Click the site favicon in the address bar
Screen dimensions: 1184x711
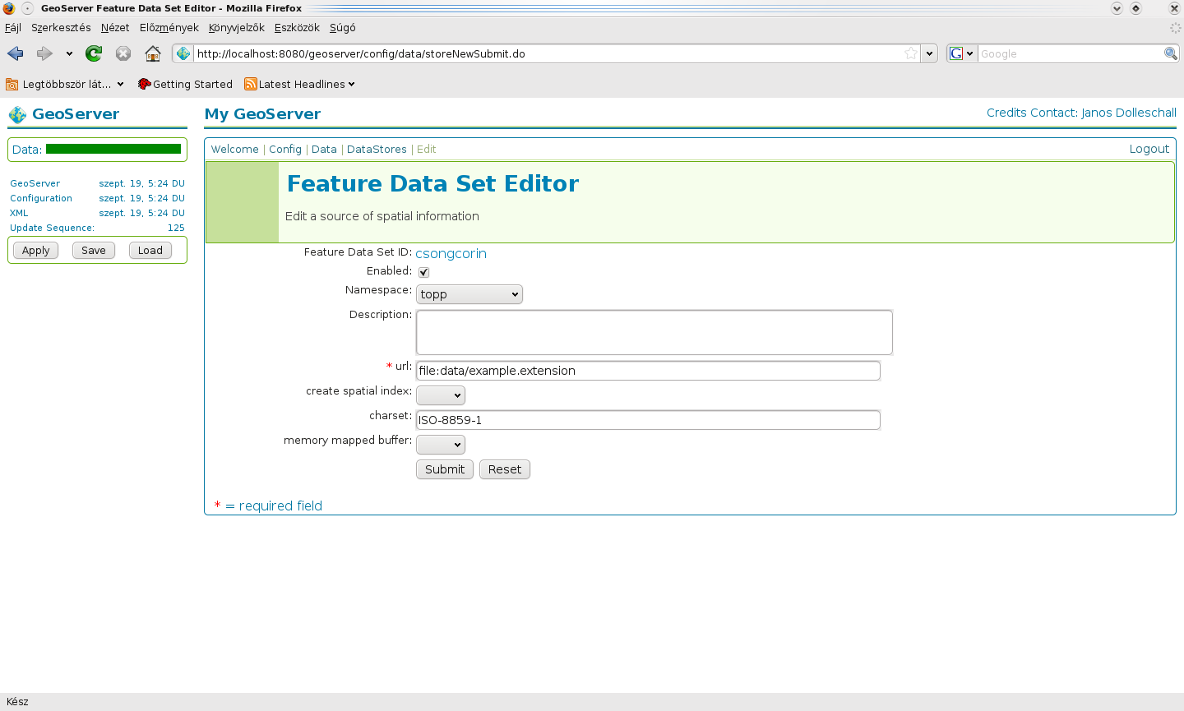183,53
